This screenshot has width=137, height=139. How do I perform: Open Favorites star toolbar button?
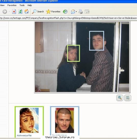(53, 12)
